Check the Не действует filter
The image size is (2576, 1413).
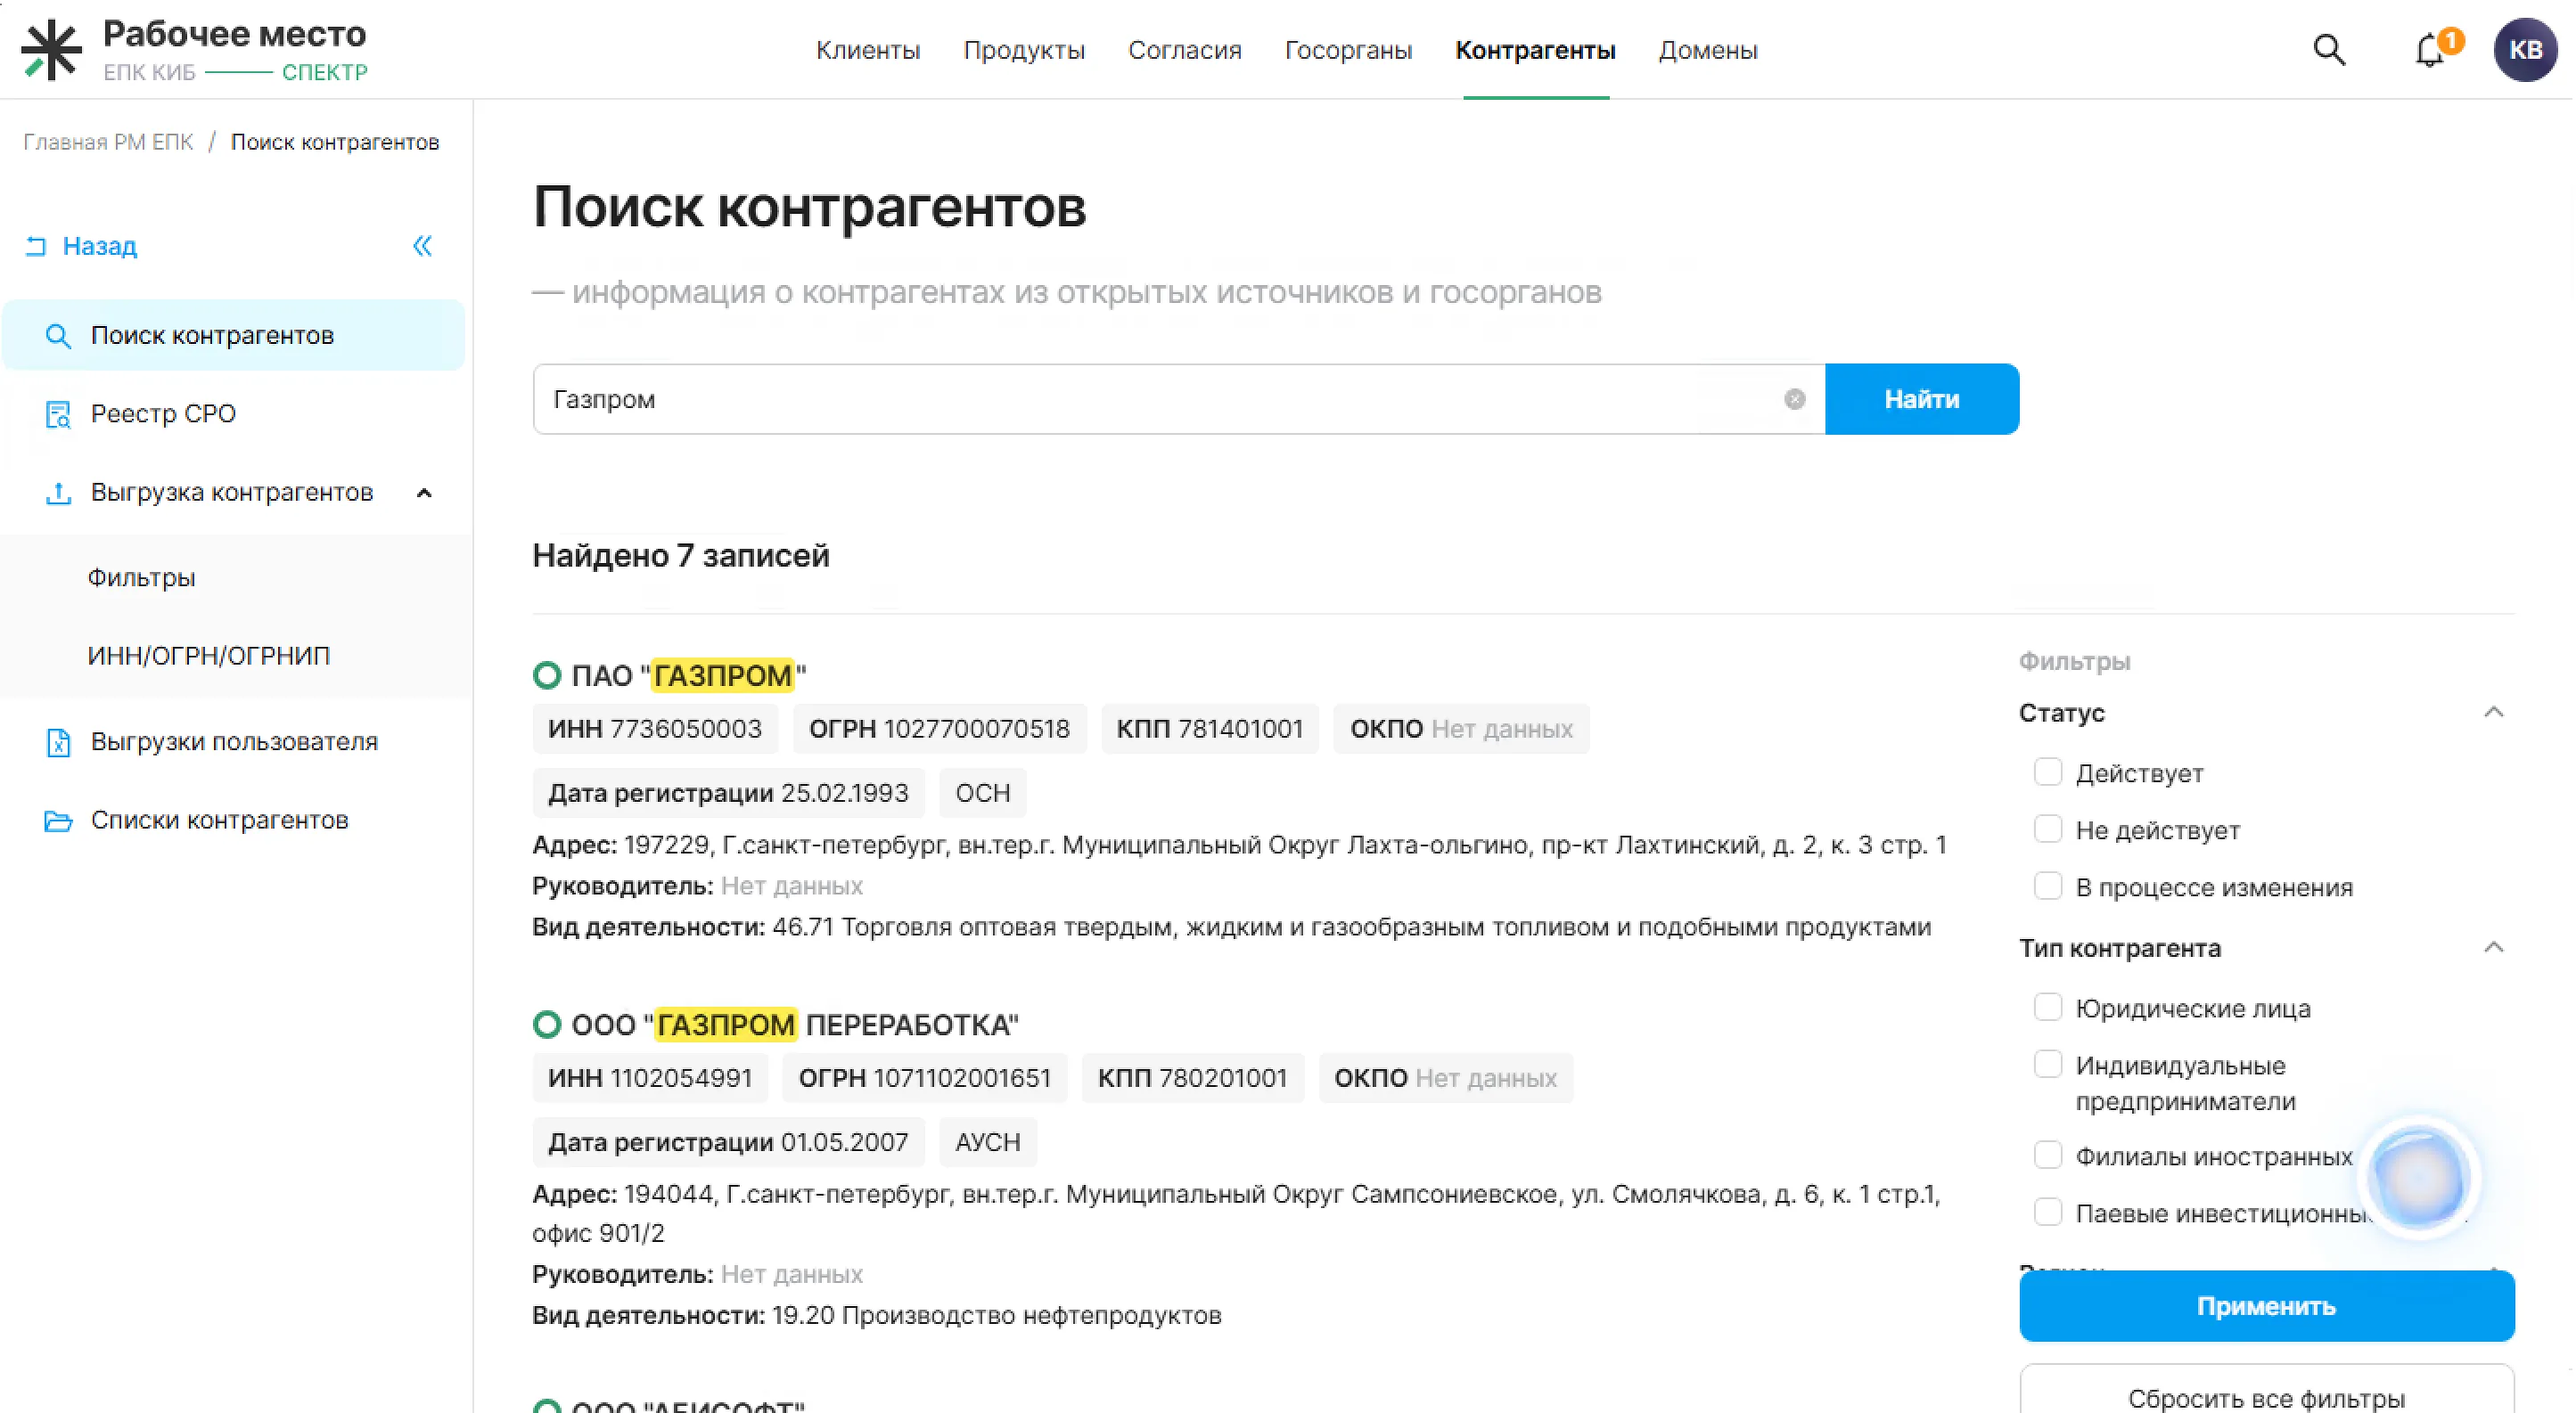pos(2047,829)
